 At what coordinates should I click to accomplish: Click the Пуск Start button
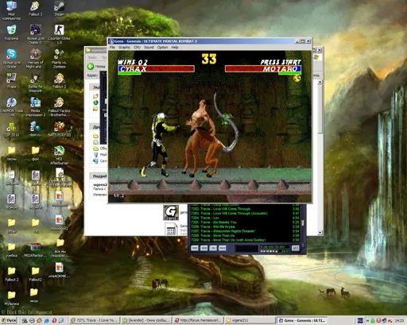(x=9, y=320)
